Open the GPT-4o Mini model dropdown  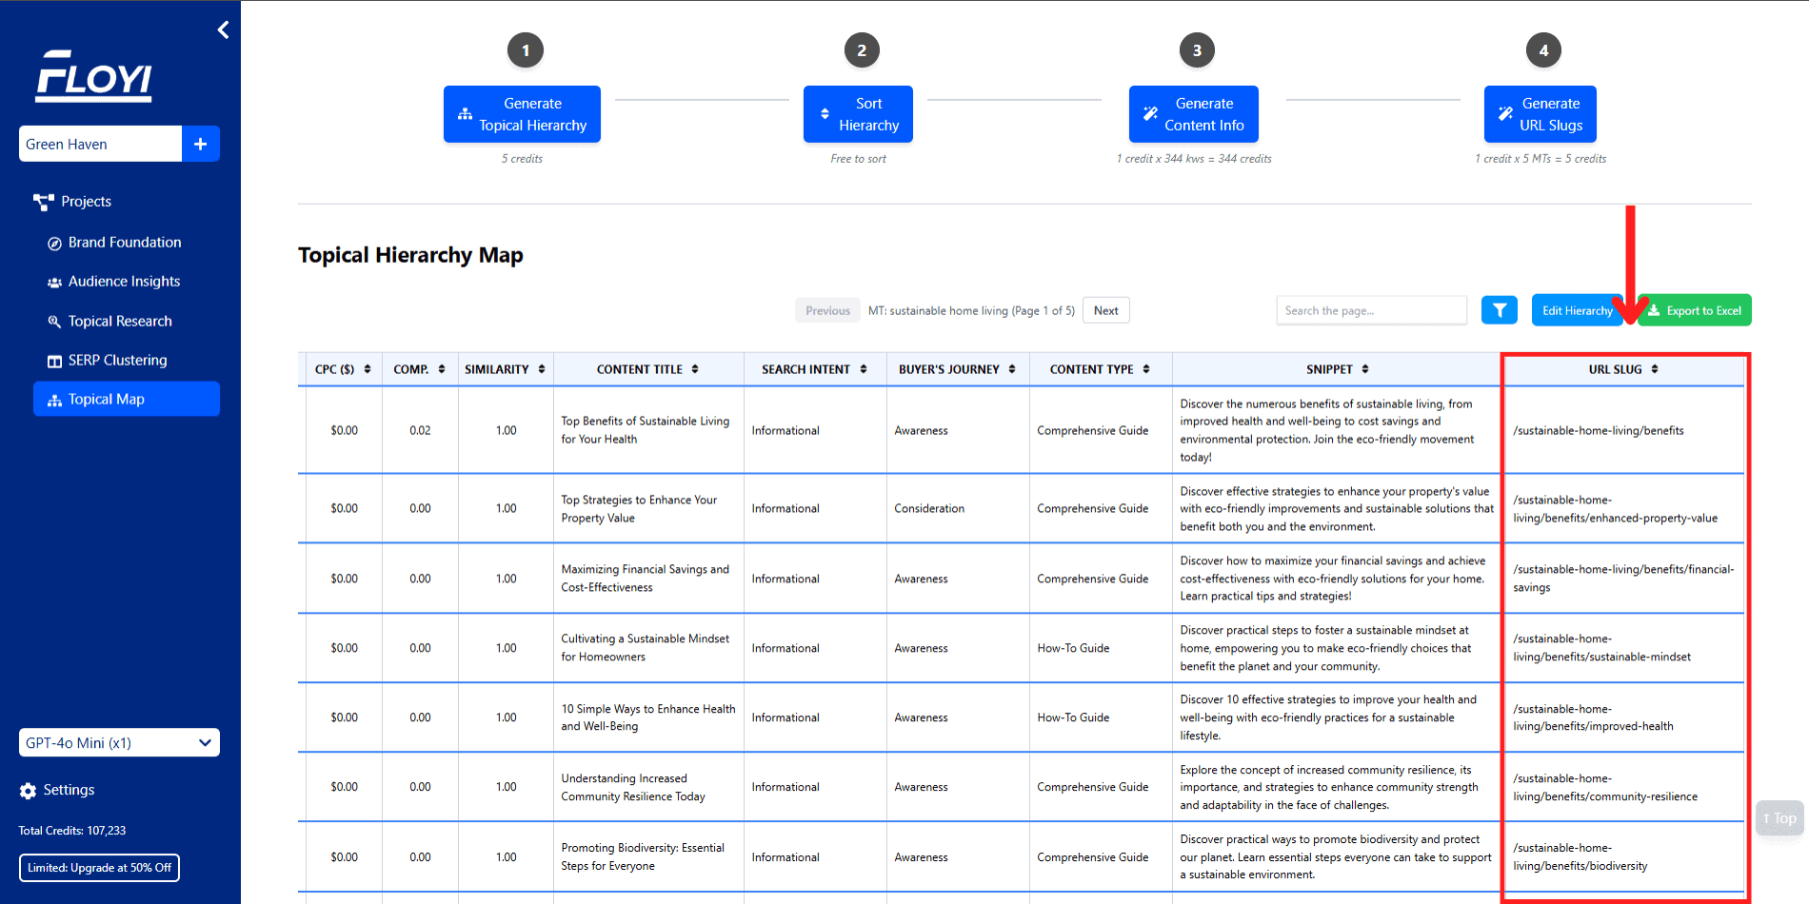tap(119, 742)
